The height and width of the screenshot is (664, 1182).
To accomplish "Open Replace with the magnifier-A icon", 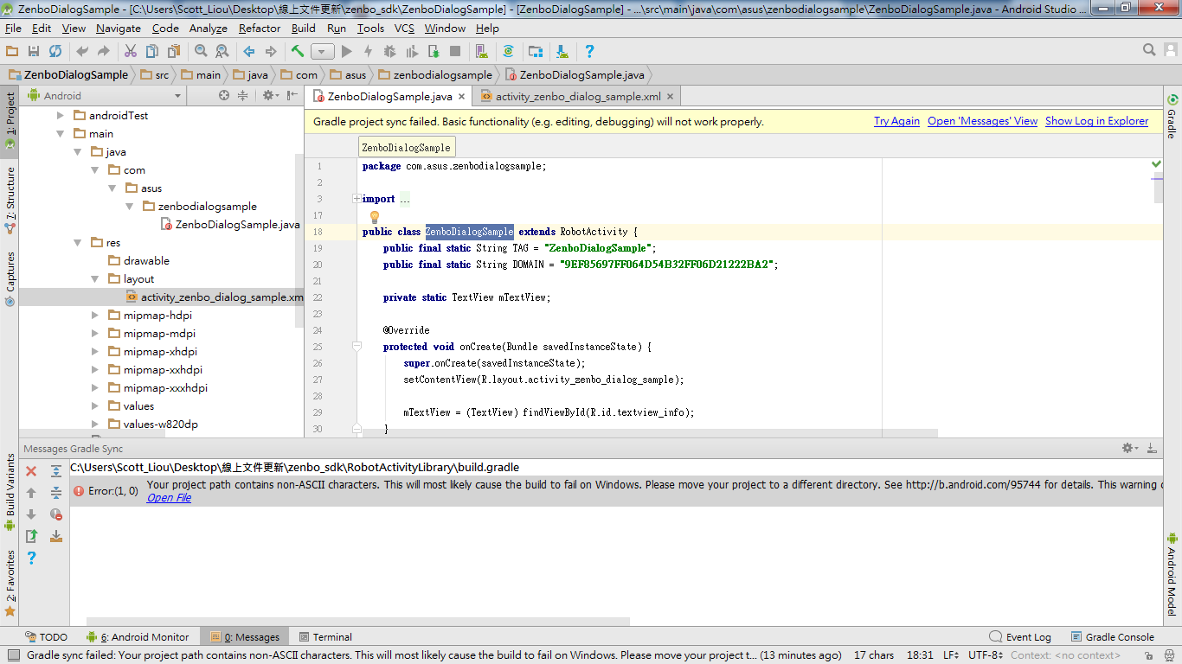I will tap(222, 51).
